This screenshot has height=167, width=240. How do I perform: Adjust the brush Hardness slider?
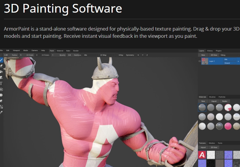[x=75, y=55]
